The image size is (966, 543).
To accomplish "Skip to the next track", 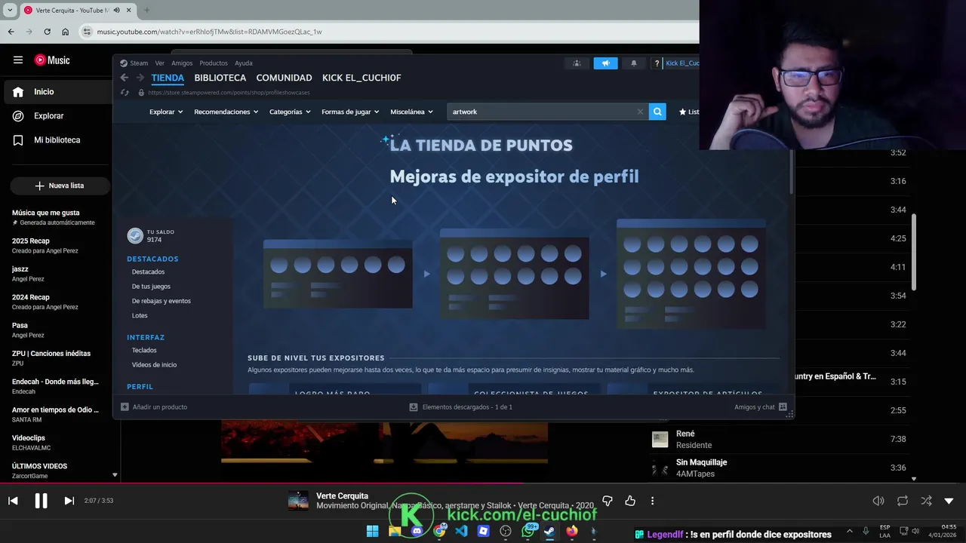I will [x=69, y=501].
